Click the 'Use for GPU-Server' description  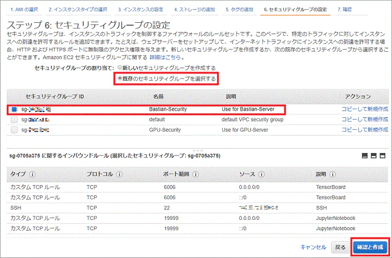tap(245, 130)
